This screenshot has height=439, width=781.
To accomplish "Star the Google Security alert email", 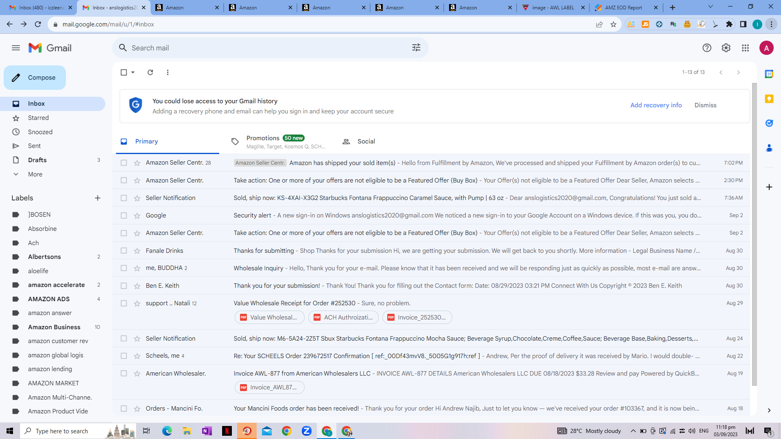I will (137, 216).
